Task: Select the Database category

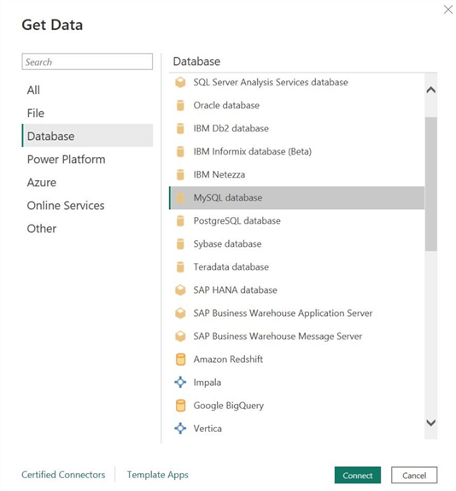Action: click(x=87, y=136)
